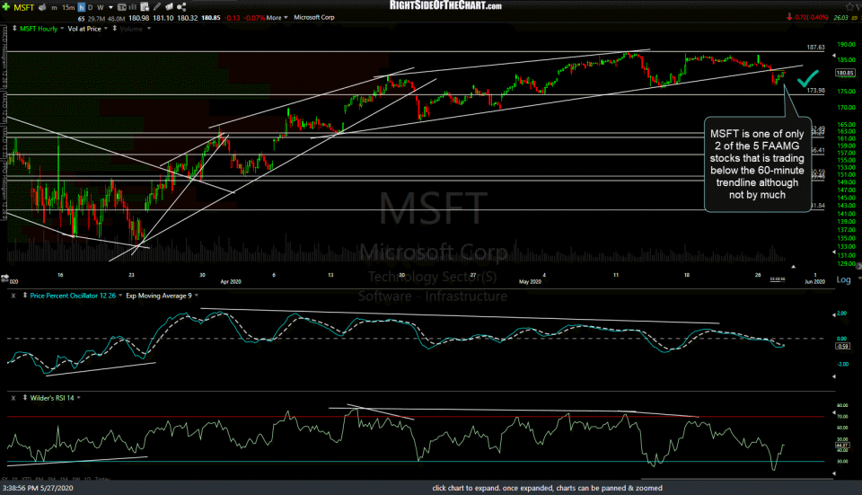Click the MSFT annotation callout text box

[757, 164]
